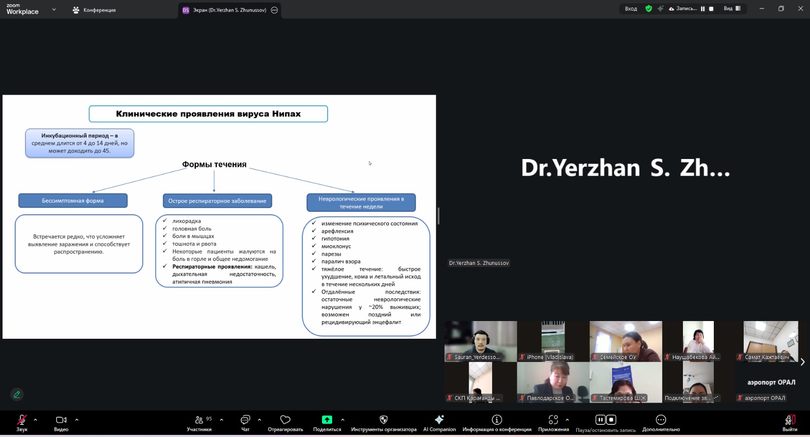
Task: Turn on the Video camera
Action: point(61,420)
